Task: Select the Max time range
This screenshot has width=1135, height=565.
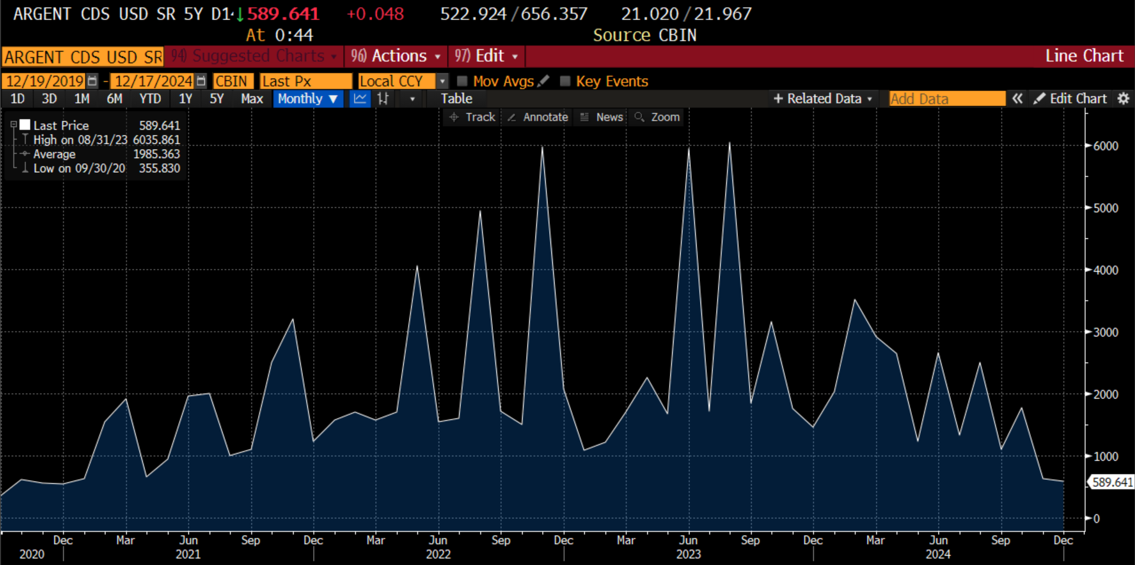Action: [x=251, y=99]
